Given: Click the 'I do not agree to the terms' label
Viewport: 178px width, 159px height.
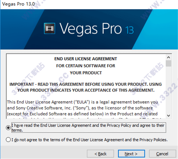Looking at the screenshot, I should 90,140.
